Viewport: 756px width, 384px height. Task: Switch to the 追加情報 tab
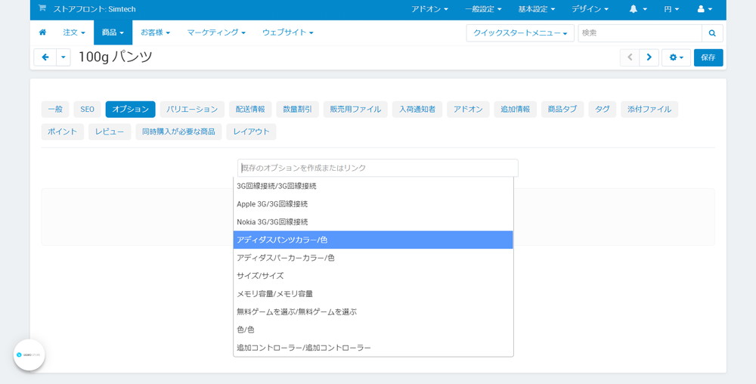516,110
